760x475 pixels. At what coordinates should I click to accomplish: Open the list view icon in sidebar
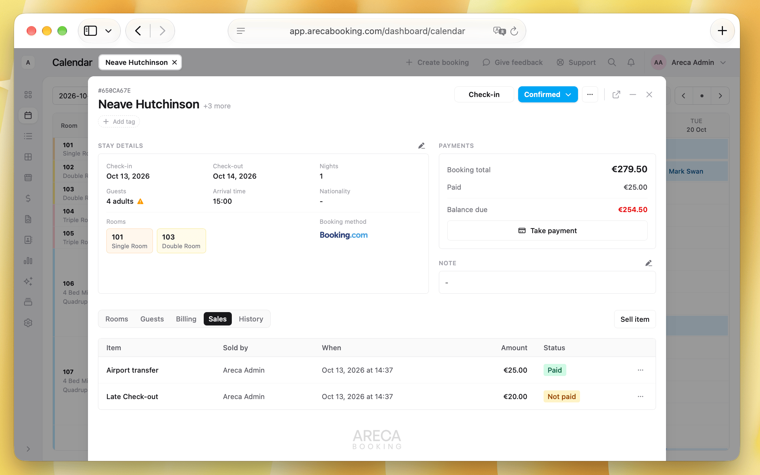pos(28,136)
